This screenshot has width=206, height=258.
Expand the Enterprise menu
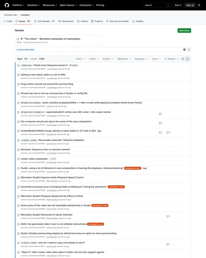[86, 5]
